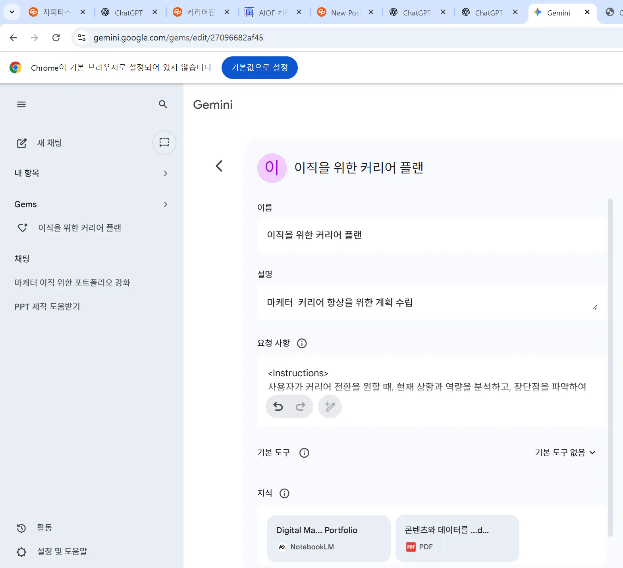
Task: Click the temporary chat dashed-bubble icon
Action: click(x=164, y=142)
